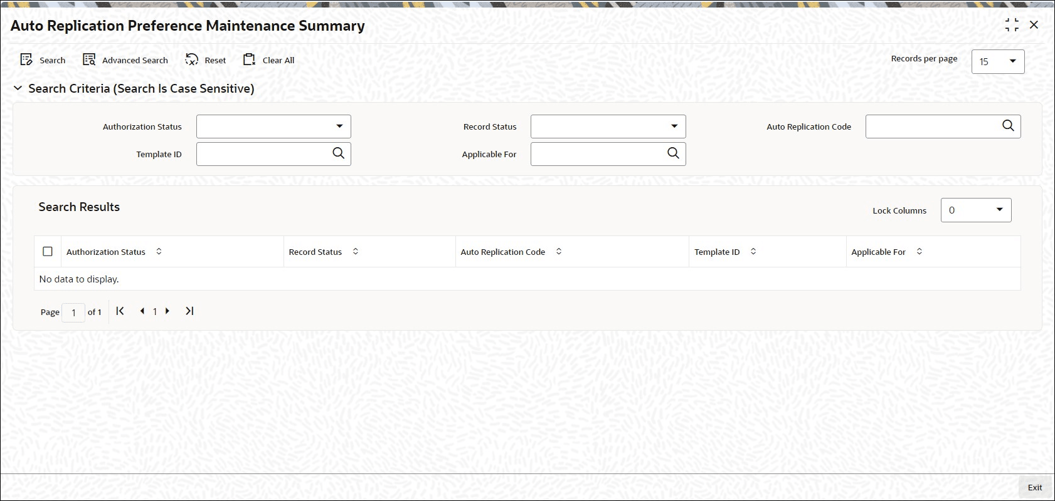Click the Template ID column header text
1055x501 pixels.
[x=717, y=252]
